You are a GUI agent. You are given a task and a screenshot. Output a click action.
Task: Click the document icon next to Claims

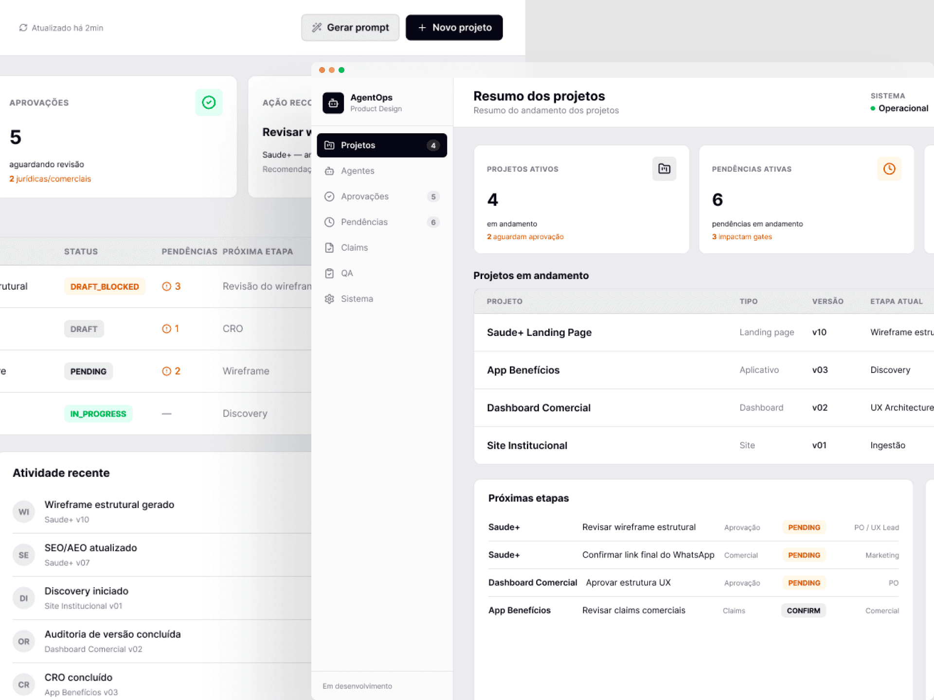[x=329, y=248]
